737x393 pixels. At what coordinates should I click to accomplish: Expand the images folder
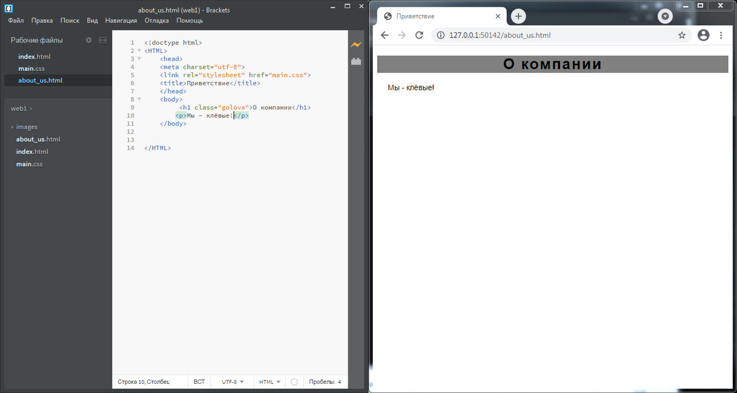click(x=12, y=127)
